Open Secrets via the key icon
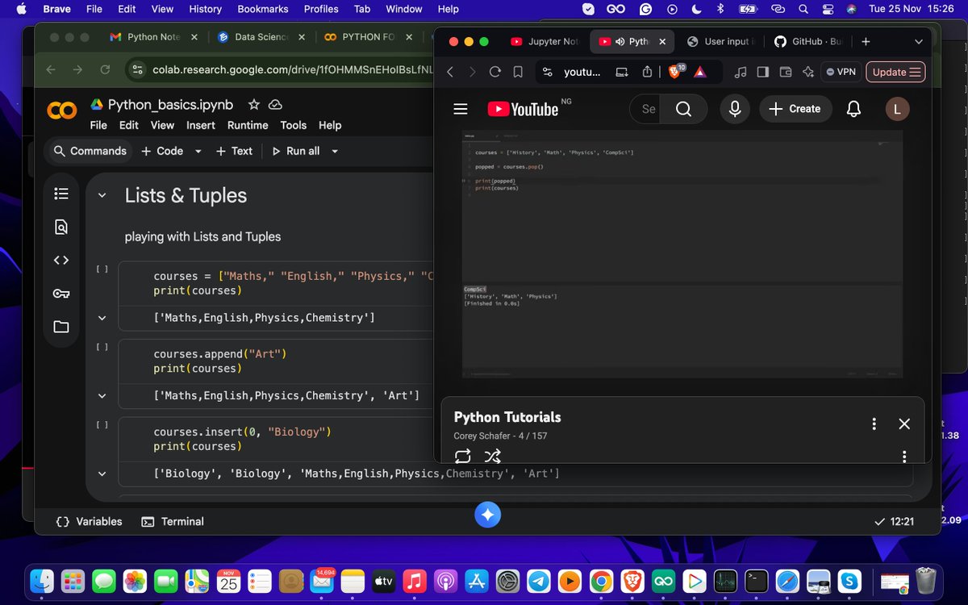Viewport: 968px width, 605px height. click(x=60, y=293)
